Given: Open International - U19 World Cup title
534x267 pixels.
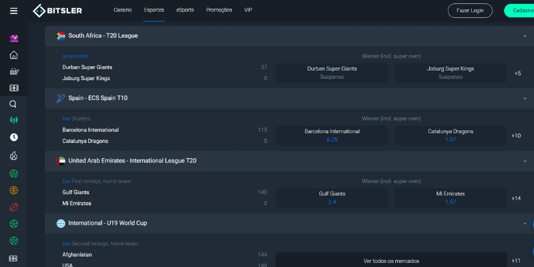Looking at the screenshot, I should coord(107,223).
